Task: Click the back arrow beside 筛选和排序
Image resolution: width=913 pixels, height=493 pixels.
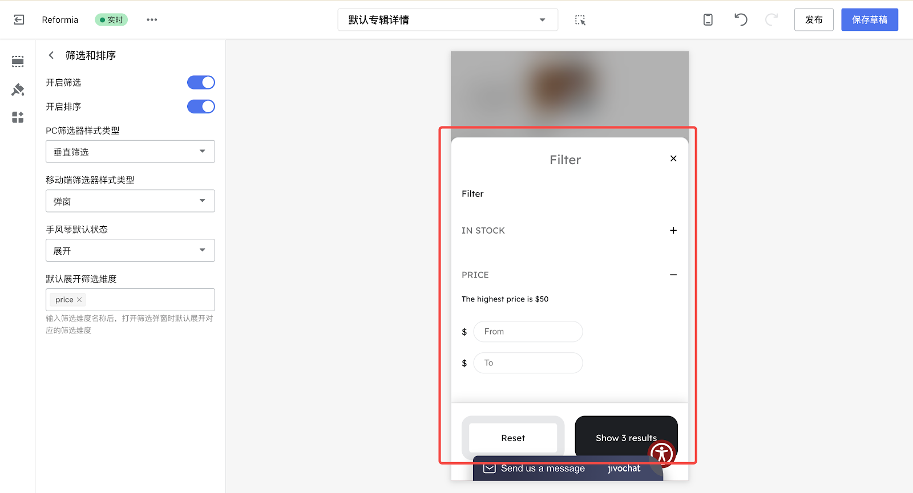Action: [51, 55]
